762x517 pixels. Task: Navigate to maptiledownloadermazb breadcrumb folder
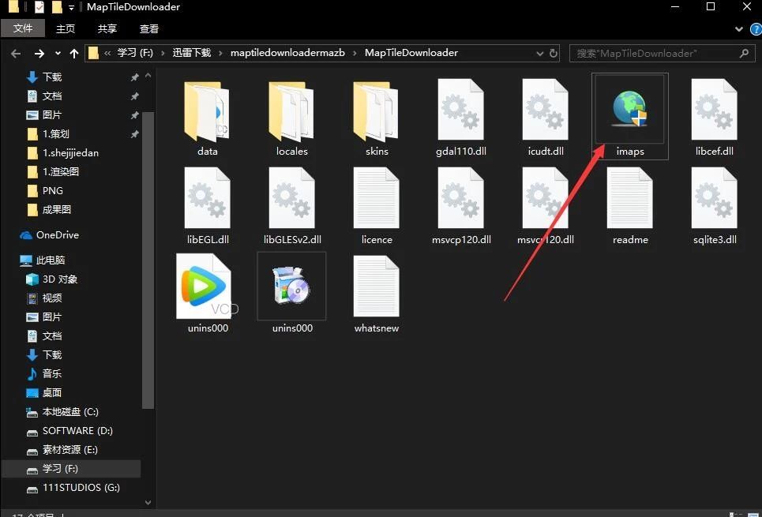(x=287, y=53)
